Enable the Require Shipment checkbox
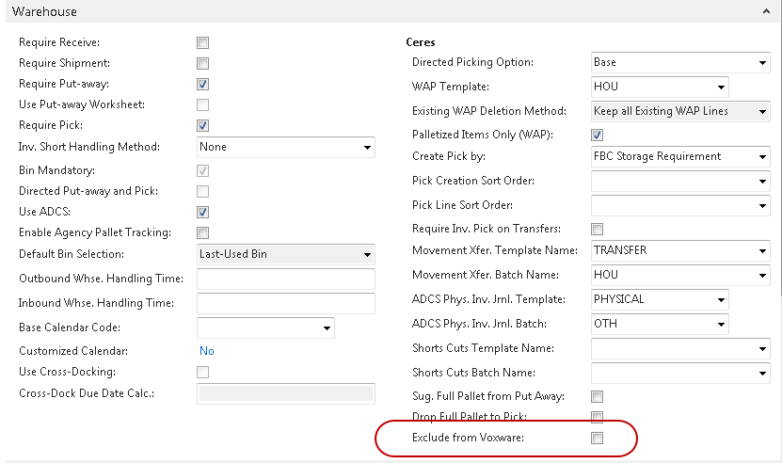Image resolution: width=782 pixels, height=463 pixels. coord(202,64)
